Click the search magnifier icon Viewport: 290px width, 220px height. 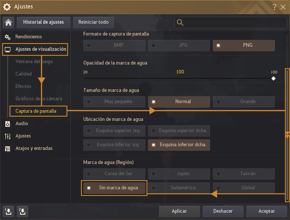pyautogui.click(x=180, y=23)
